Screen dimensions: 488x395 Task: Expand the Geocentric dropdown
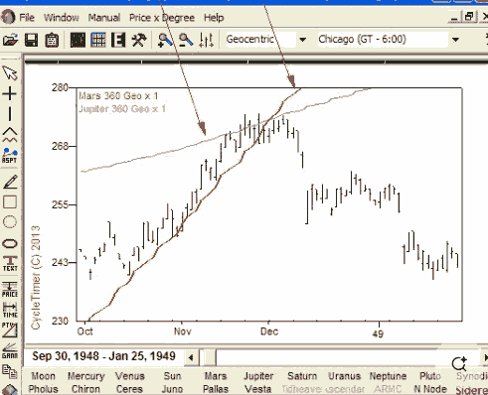(x=302, y=40)
